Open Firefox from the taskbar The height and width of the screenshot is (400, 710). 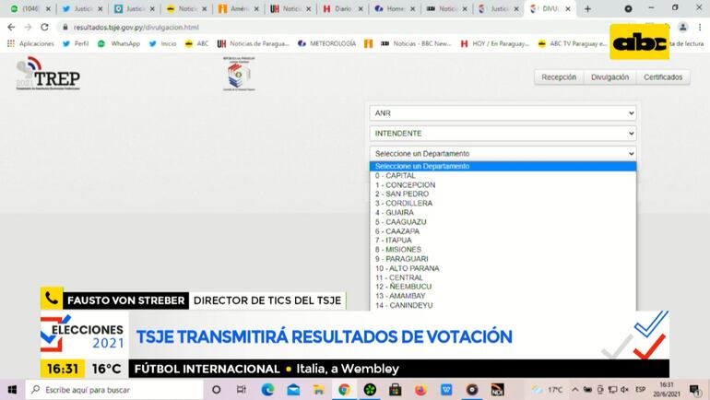tap(420, 390)
